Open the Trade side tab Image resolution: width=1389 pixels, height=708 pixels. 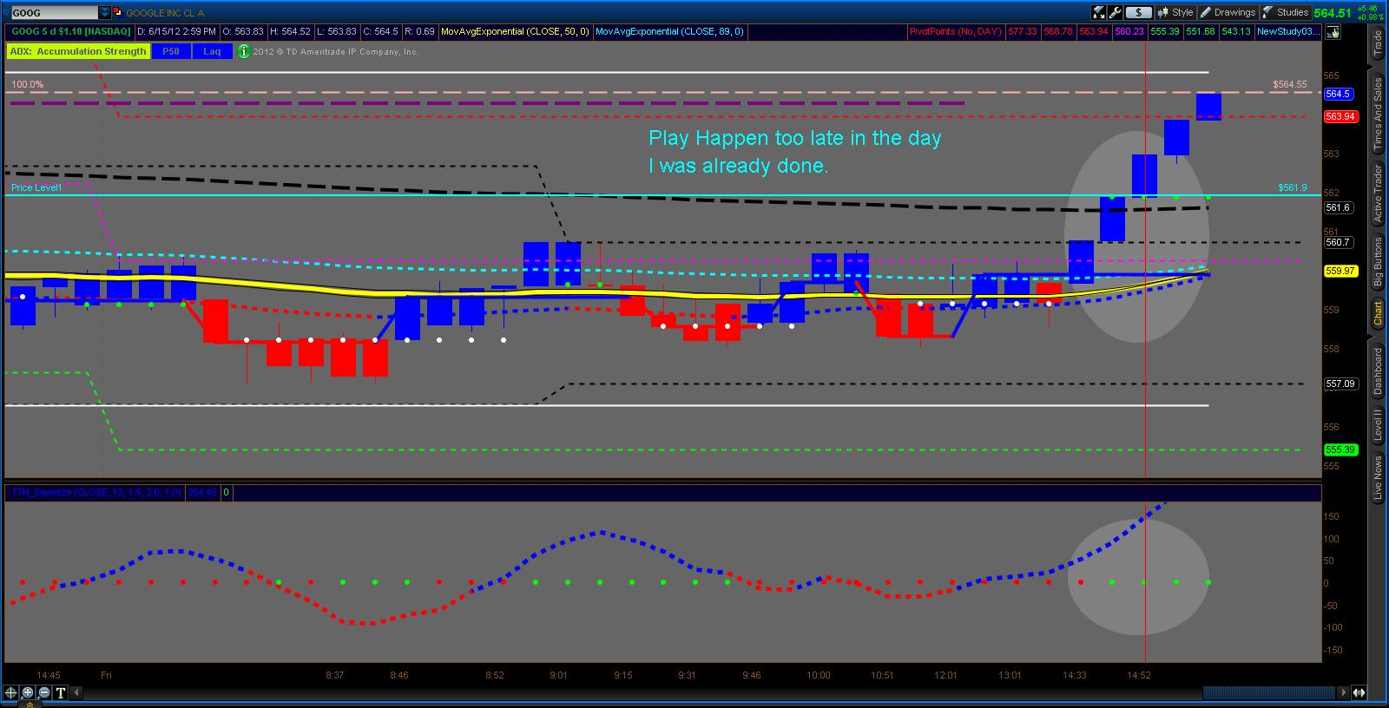(x=1377, y=42)
